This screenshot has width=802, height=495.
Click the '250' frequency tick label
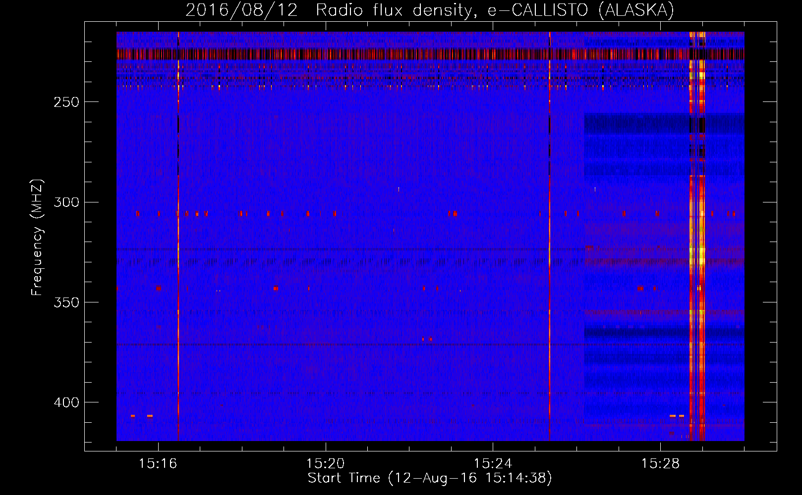pyautogui.click(x=66, y=102)
